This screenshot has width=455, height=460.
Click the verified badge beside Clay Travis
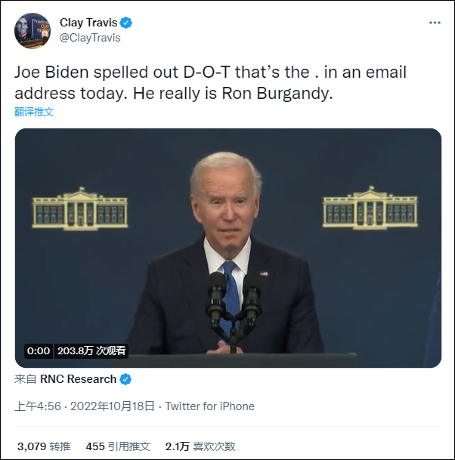pyautogui.click(x=126, y=23)
